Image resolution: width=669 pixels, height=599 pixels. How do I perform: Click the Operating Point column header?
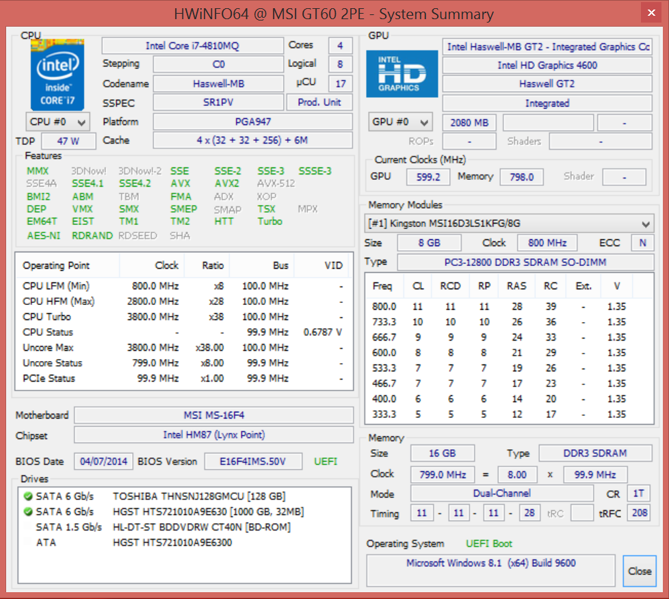pos(68,265)
